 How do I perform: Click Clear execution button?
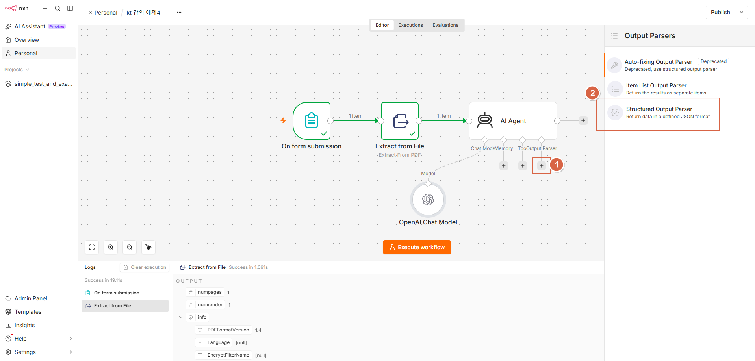tap(145, 267)
